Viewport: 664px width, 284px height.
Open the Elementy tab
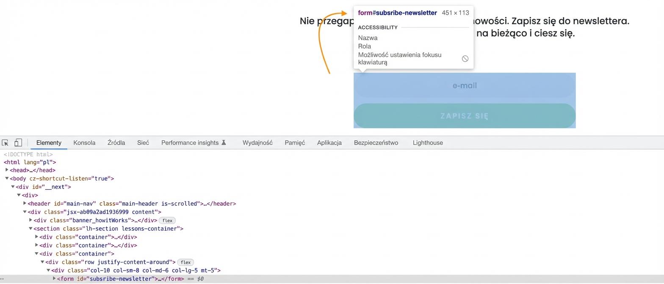pyautogui.click(x=49, y=143)
